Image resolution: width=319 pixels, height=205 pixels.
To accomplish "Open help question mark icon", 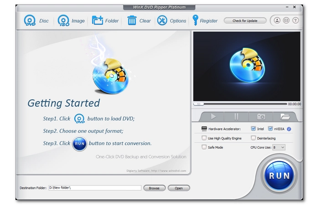I will [x=295, y=20].
